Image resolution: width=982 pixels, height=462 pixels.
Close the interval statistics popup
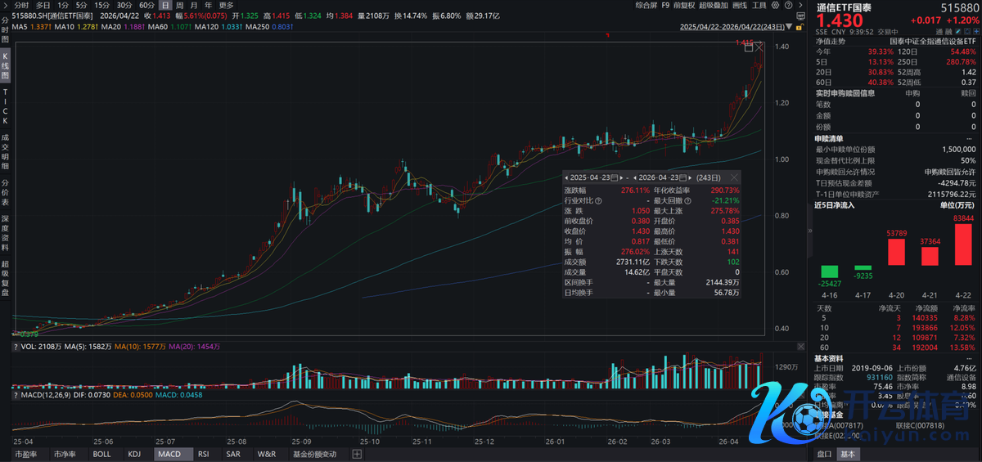(x=734, y=177)
